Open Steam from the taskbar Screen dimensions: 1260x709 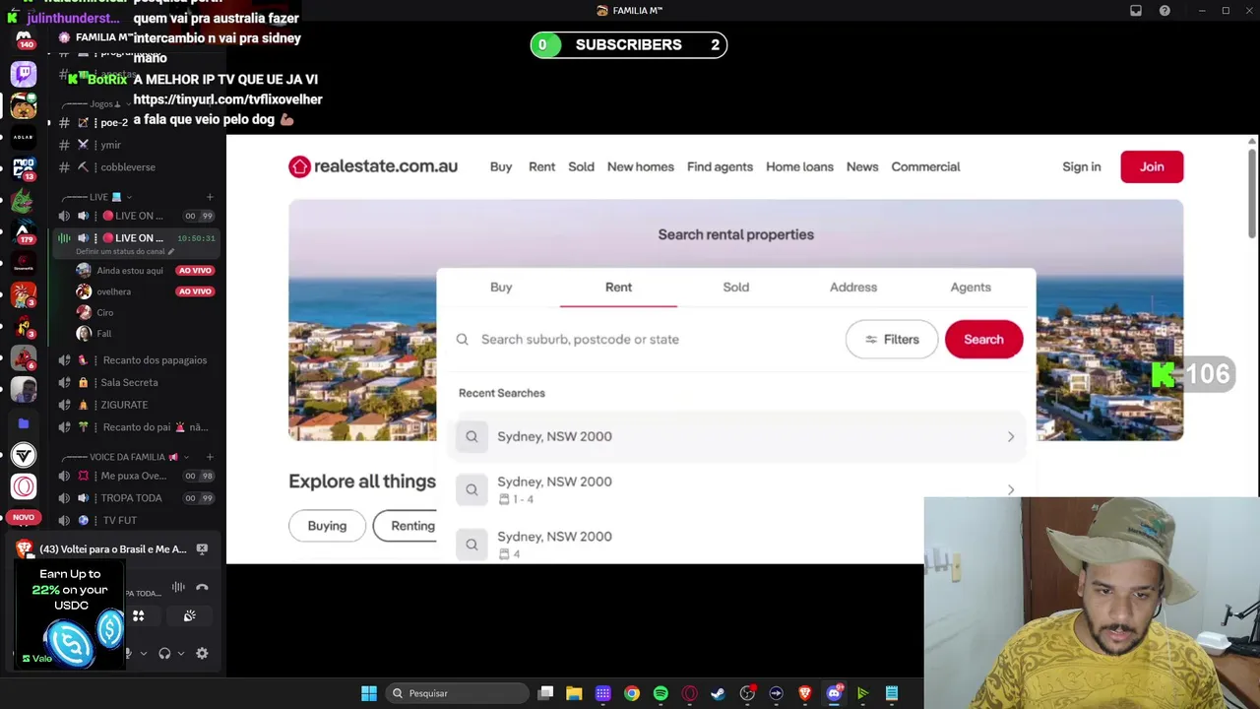click(718, 693)
